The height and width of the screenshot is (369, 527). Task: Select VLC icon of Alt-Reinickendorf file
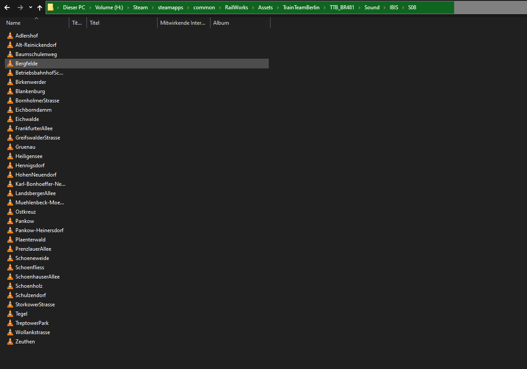(10, 45)
